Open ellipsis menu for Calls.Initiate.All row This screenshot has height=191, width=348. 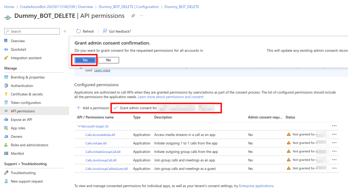tap(334, 143)
